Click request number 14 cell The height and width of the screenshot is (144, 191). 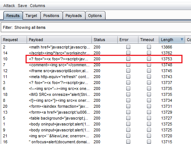[x=5, y=53]
